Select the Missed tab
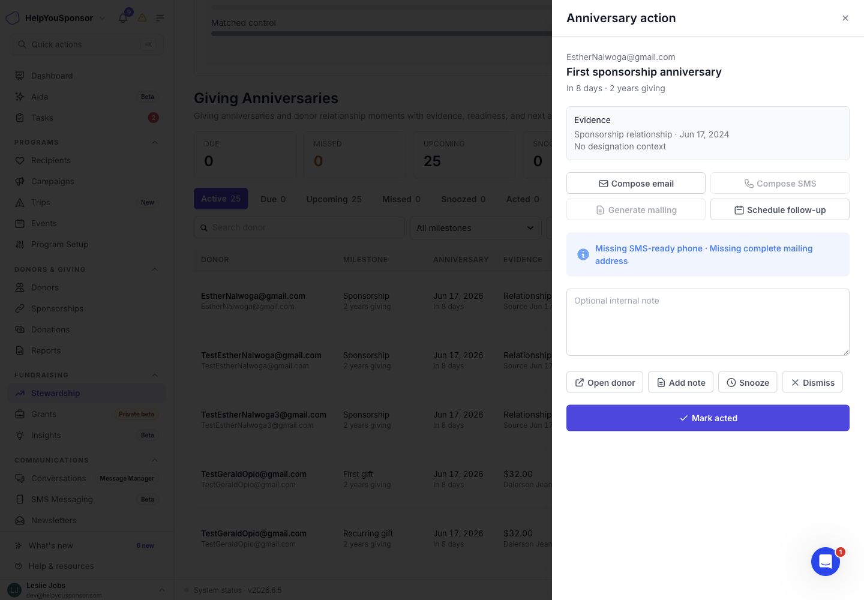This screenshot has width=864, height=600. pos(401,199)
